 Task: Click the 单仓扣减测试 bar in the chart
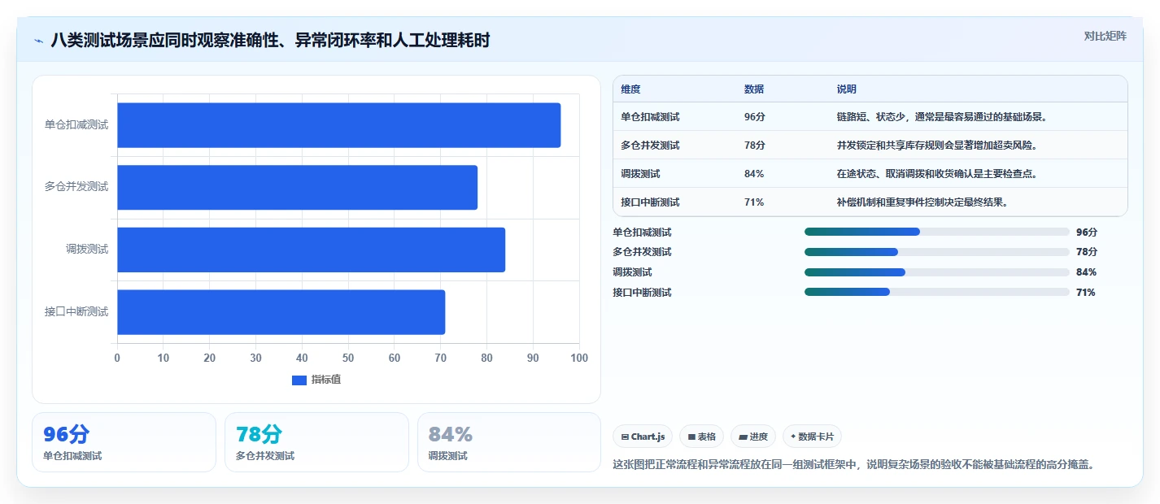(x=339, y=125)
